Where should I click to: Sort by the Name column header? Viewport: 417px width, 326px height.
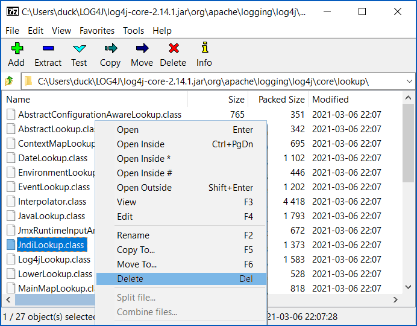point(95,100)
